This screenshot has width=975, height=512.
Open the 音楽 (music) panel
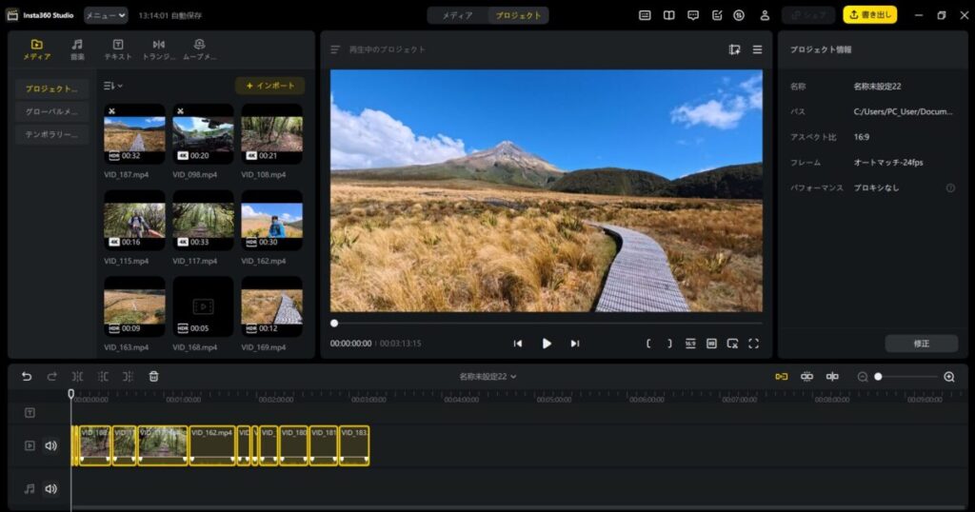(x=77, y=49)
